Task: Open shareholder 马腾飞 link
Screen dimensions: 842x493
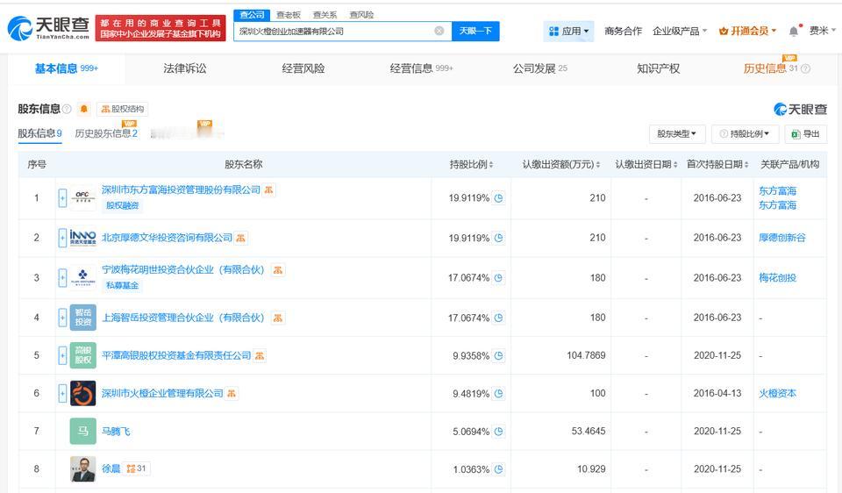Action: [x=116, y=431]
